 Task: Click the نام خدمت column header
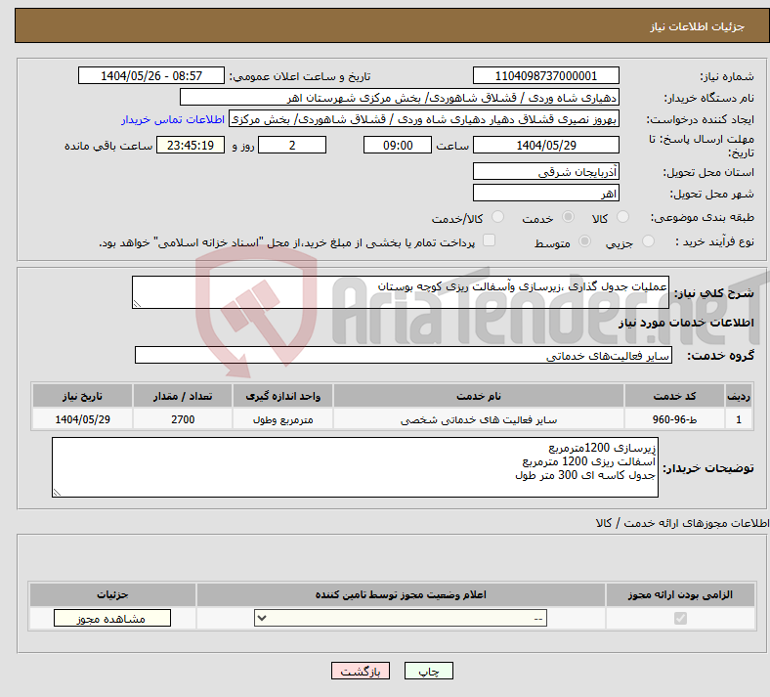[x=478, y=396]
